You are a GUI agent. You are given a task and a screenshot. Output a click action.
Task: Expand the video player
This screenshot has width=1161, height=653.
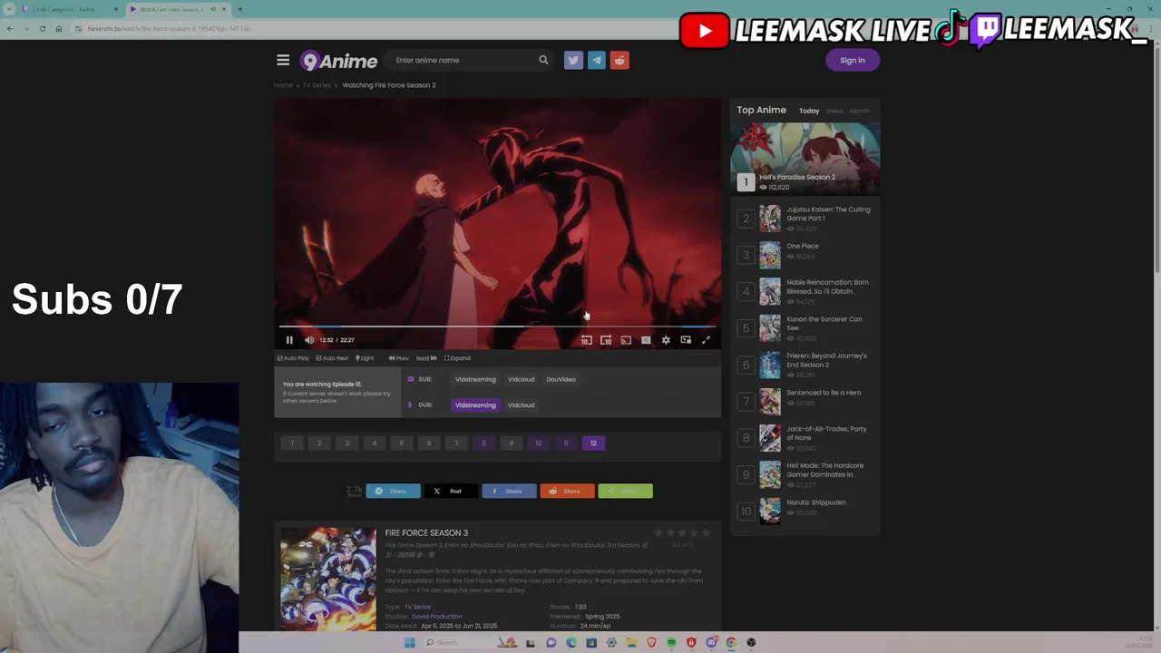tap(457, 358)
